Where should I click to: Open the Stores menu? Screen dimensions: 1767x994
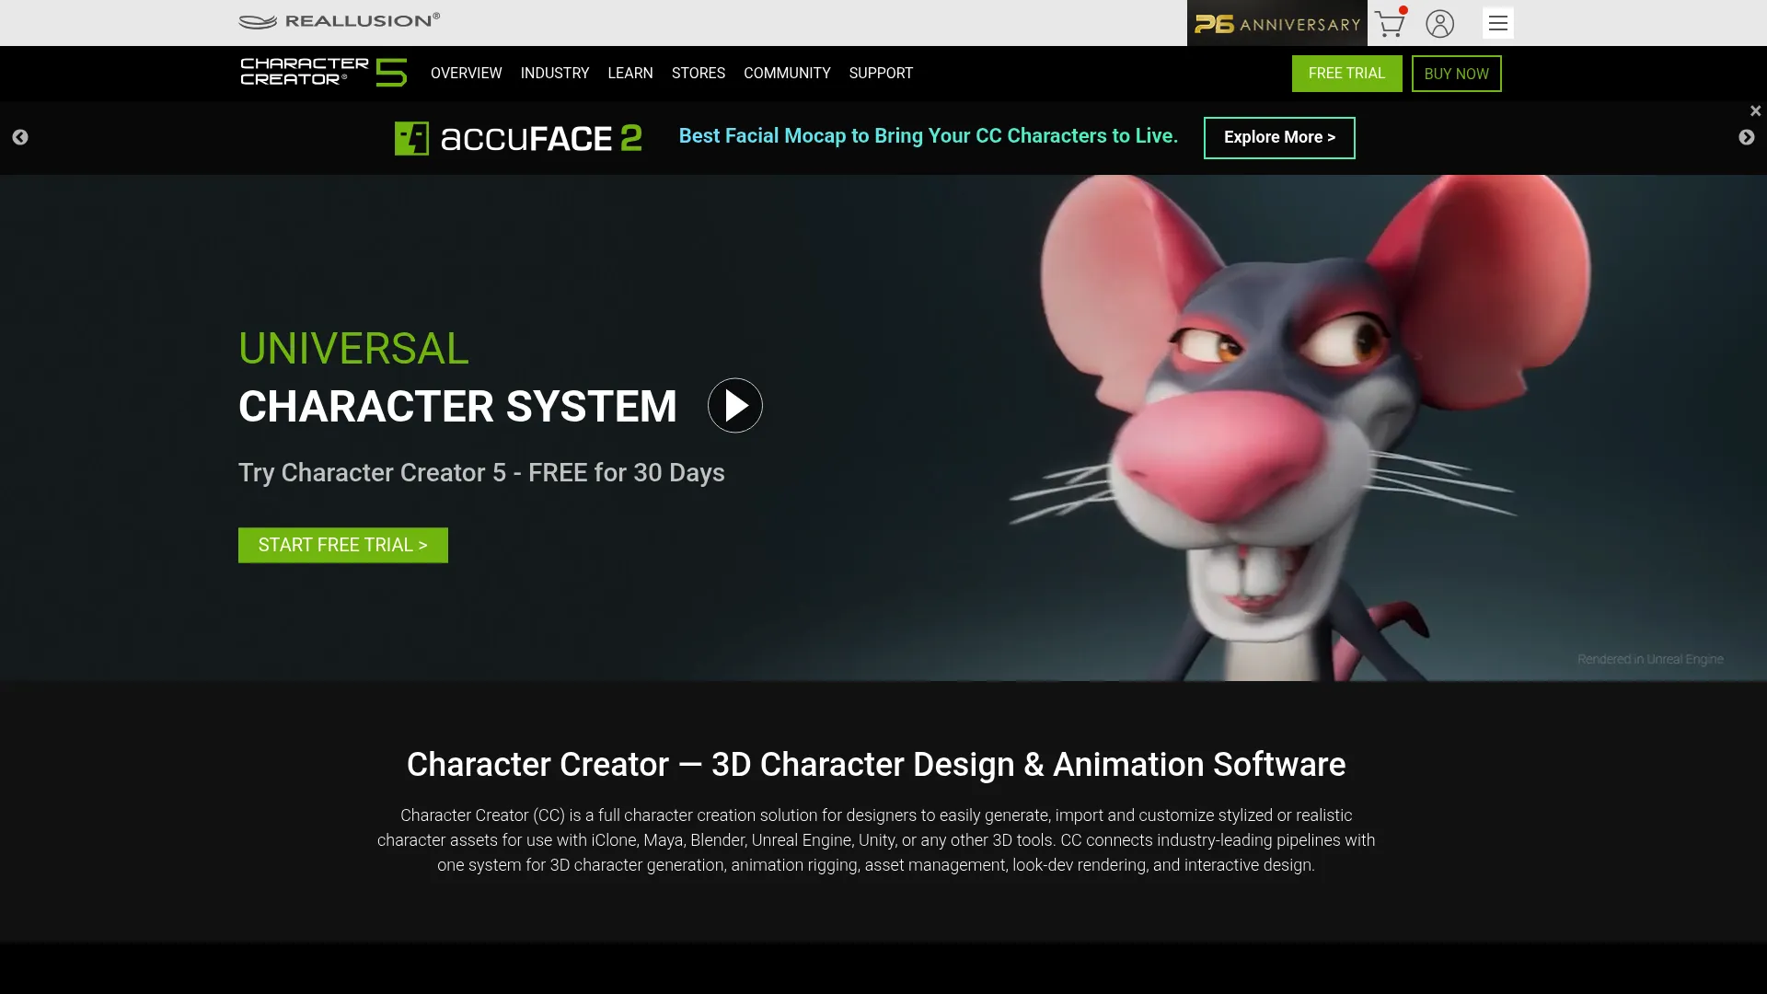click(699, 73)
